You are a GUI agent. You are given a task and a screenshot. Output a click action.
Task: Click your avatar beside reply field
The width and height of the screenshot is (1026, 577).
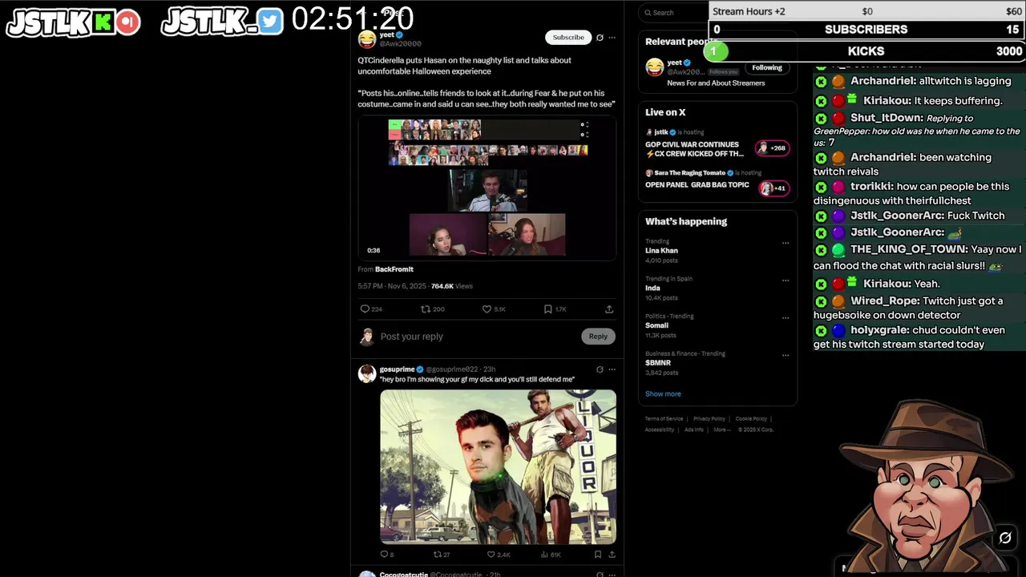(x=367, y=337)
